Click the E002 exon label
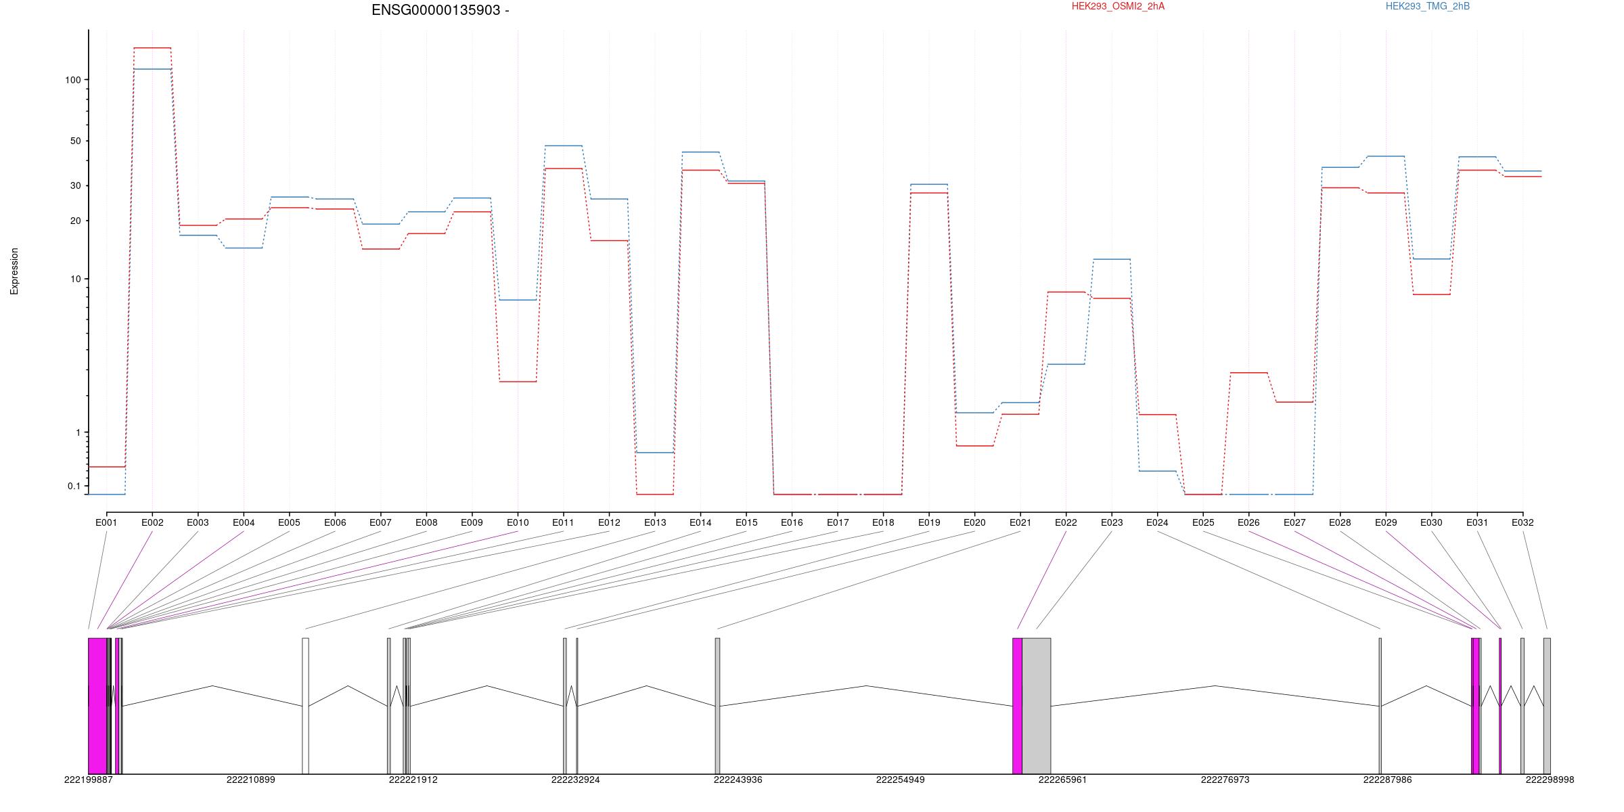The image size is (1624, 812). (x=152, y=522)
